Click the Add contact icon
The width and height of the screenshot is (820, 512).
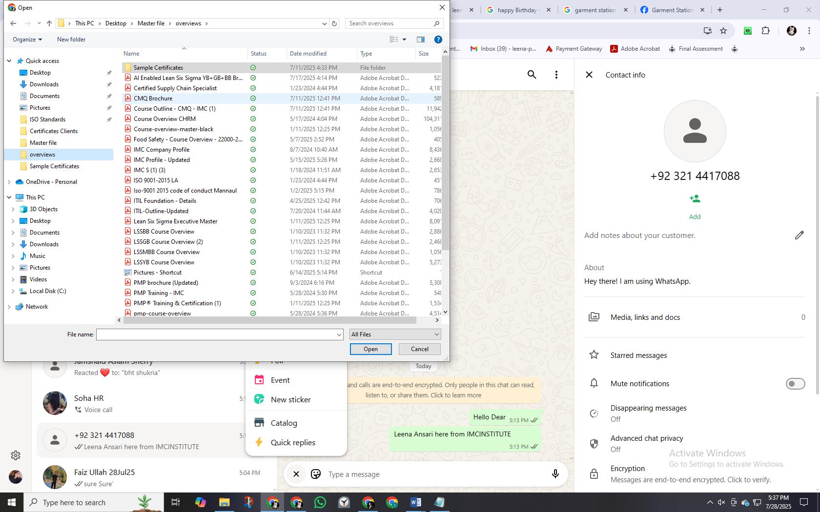[x=695, y=199]
